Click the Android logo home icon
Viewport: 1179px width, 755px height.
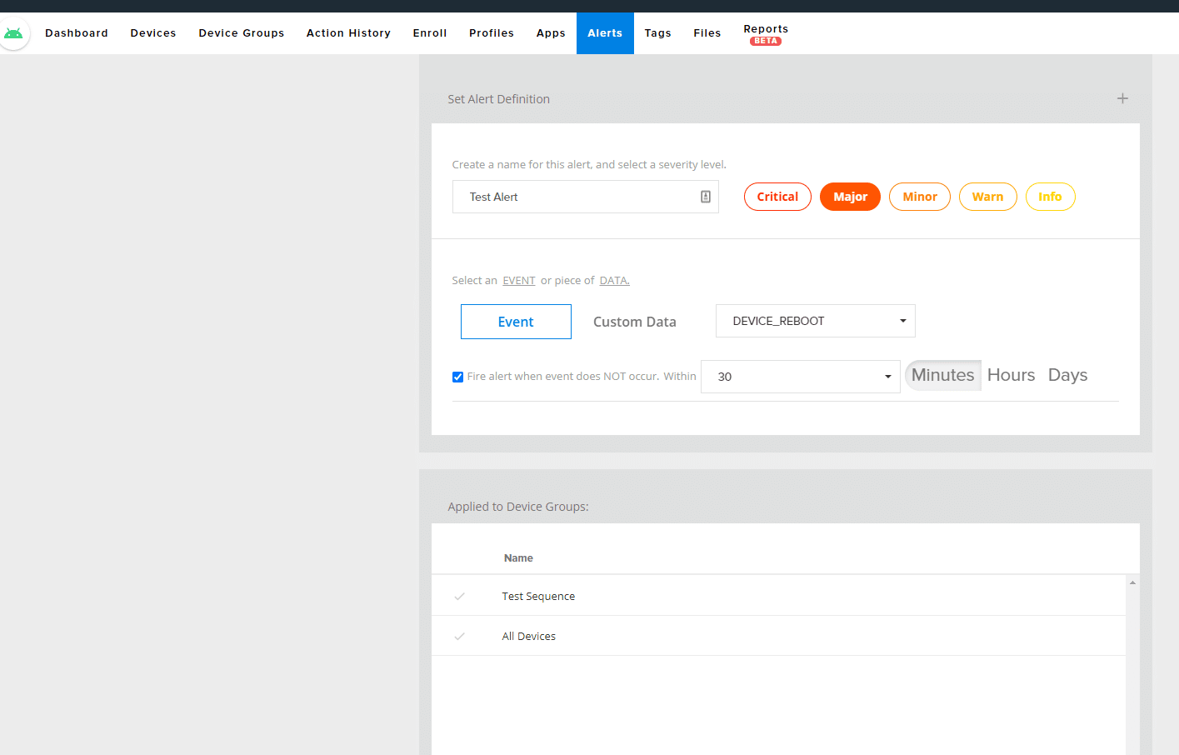pyautogui.click(x=13, y=33)
